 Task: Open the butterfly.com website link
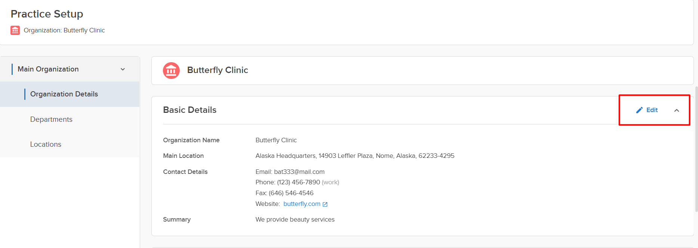pos(302,204)
